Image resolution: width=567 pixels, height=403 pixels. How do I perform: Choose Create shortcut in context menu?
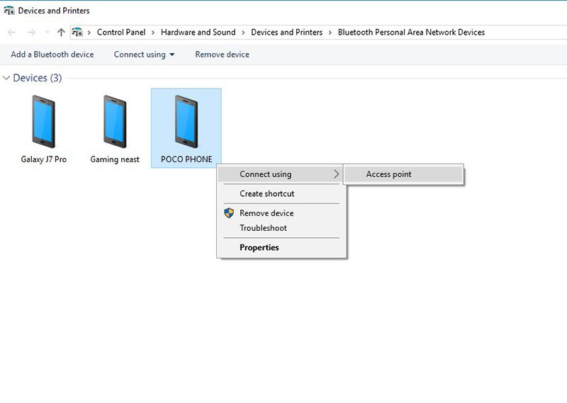[281, 194]
